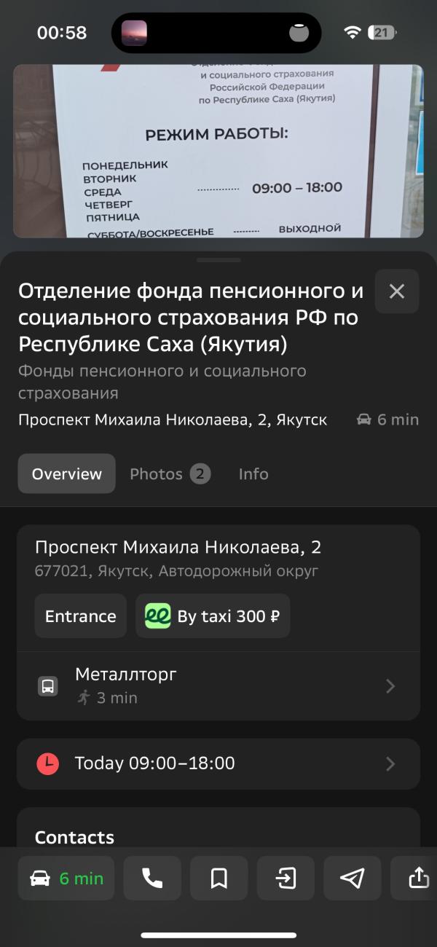Tap the Entrance button
This screenshot has width=437, height=947.
81,616
